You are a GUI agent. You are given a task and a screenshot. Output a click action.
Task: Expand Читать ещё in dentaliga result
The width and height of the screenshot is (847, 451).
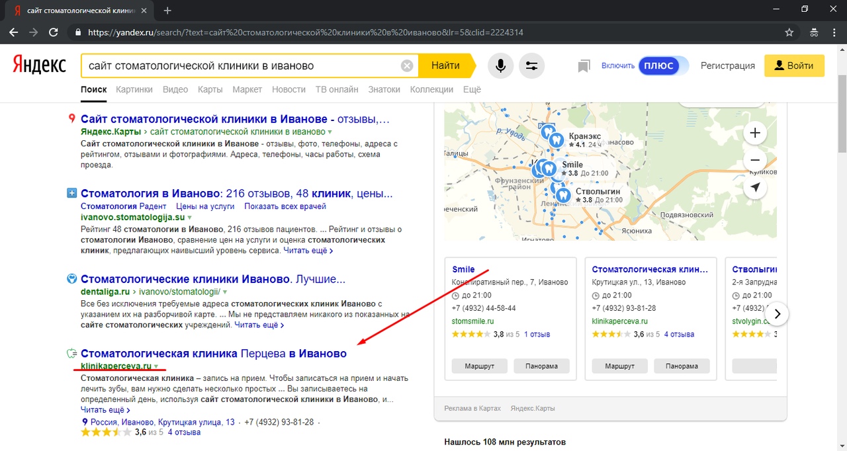259,325
